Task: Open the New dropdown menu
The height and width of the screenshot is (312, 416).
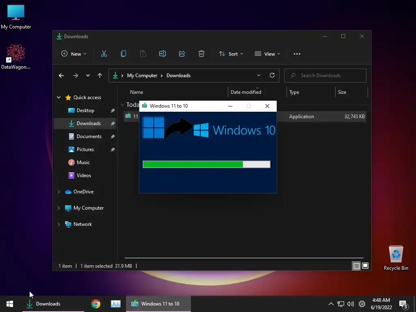Action: tap(74, 54)
